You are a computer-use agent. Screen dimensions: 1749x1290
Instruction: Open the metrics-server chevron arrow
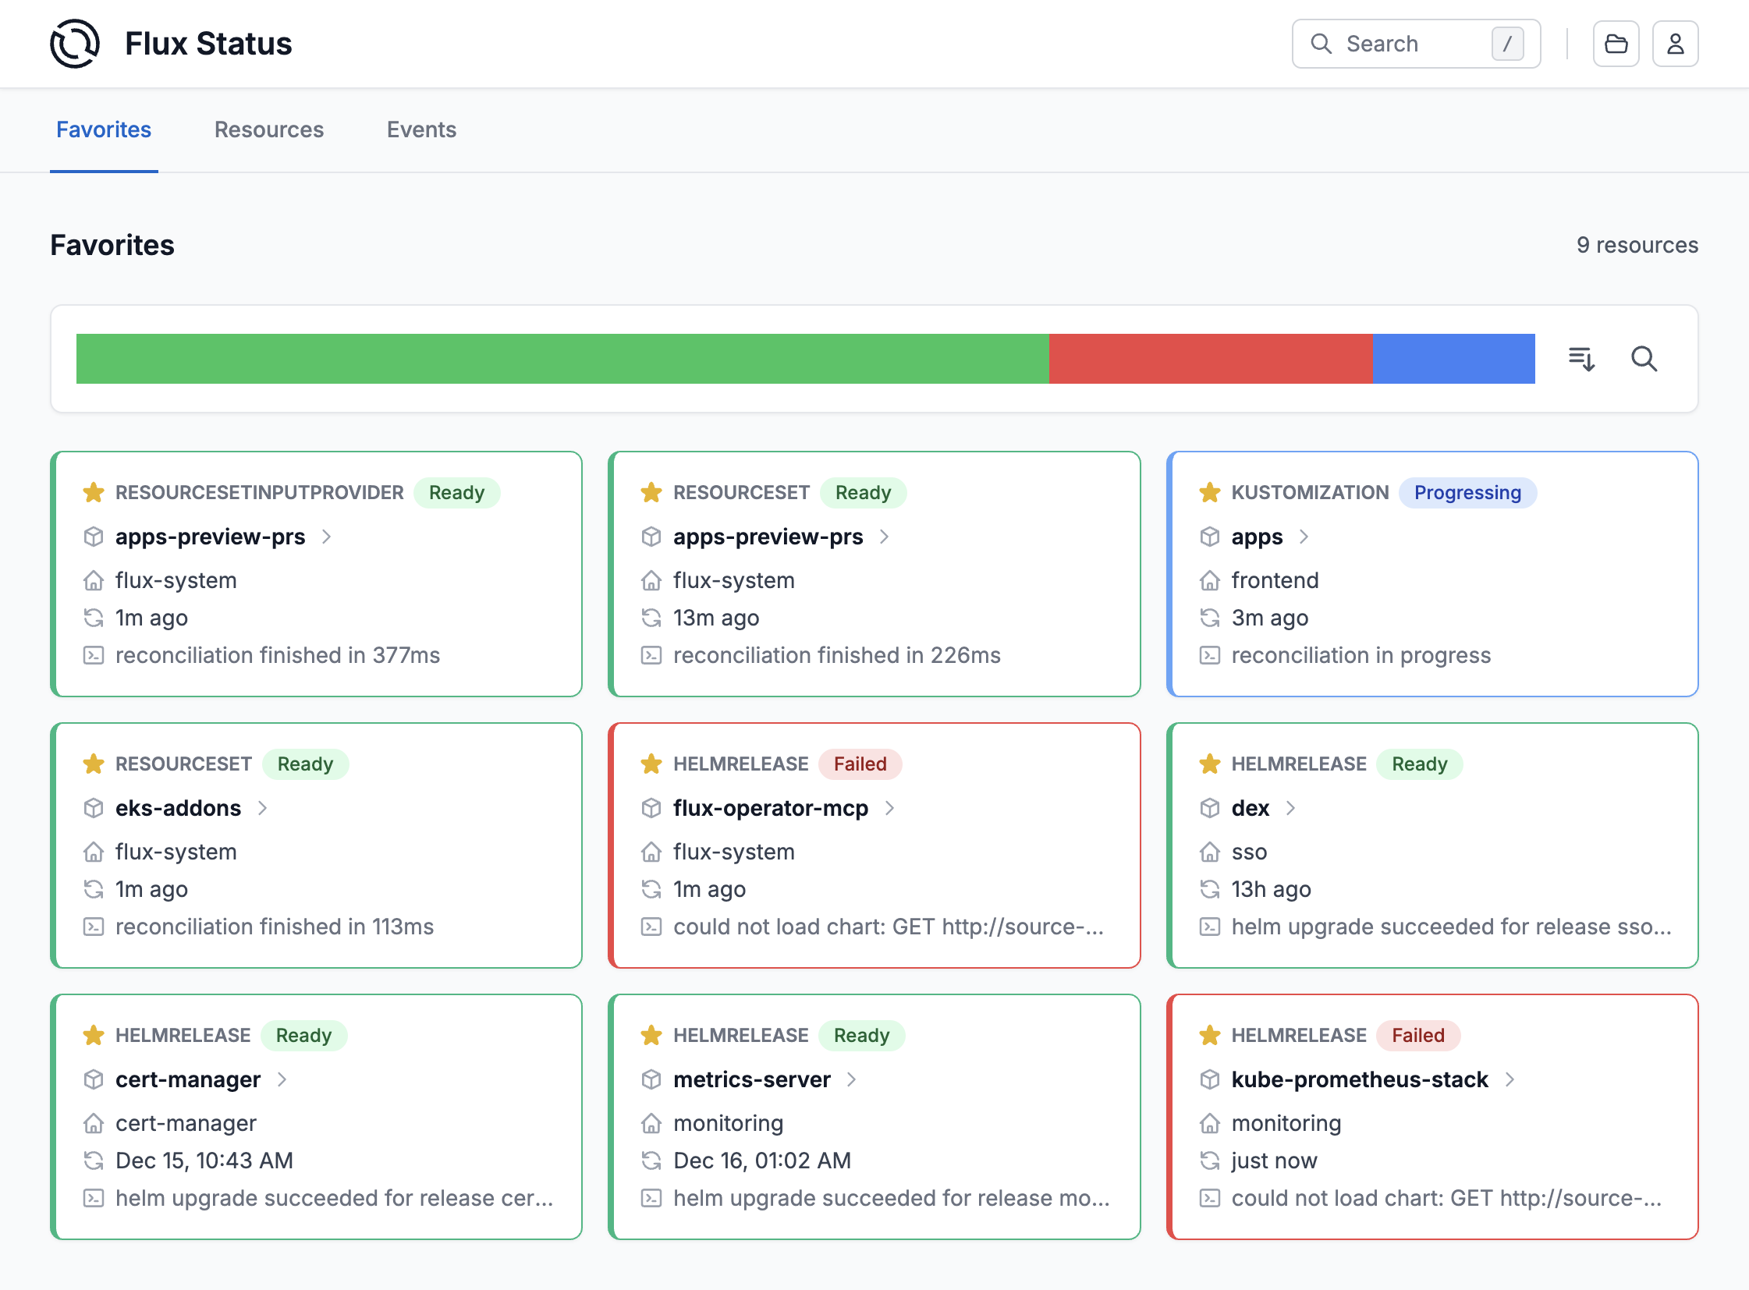(851, 1079)
